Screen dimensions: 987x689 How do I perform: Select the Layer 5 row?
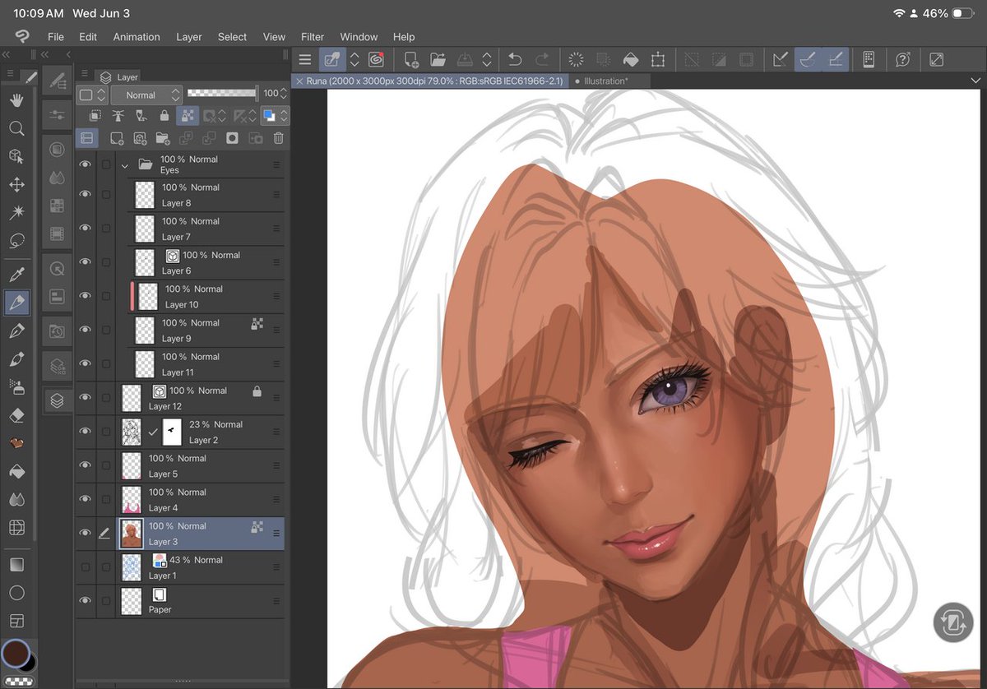[x=180, y=465]
